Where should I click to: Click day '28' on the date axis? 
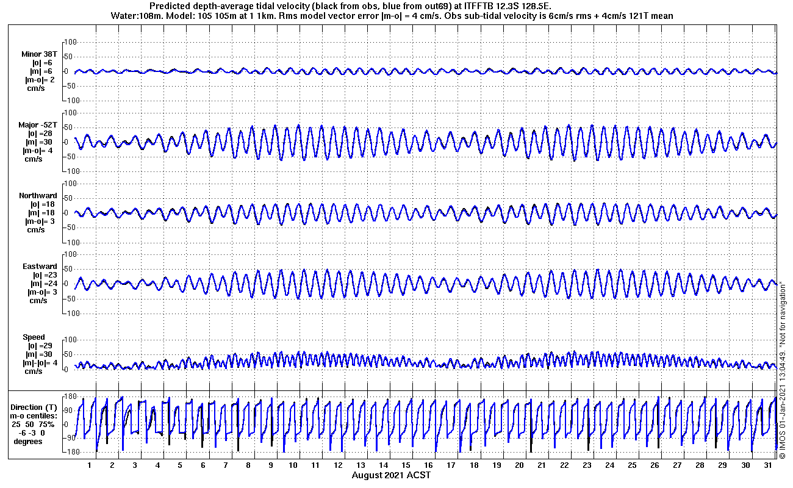700,465
